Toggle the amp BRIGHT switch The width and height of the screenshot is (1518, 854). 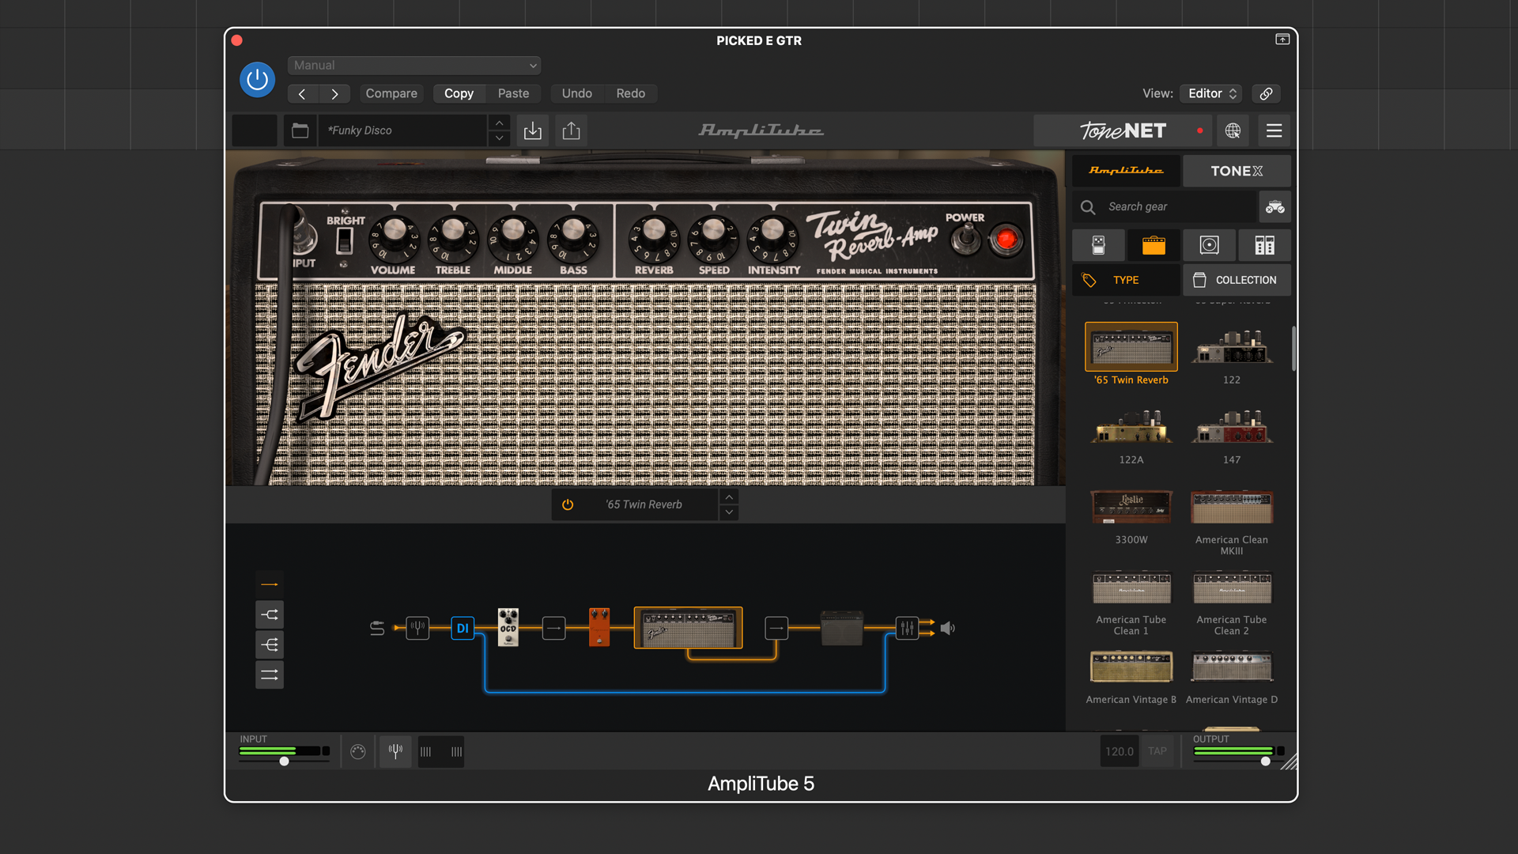click(x=345, y=240)
